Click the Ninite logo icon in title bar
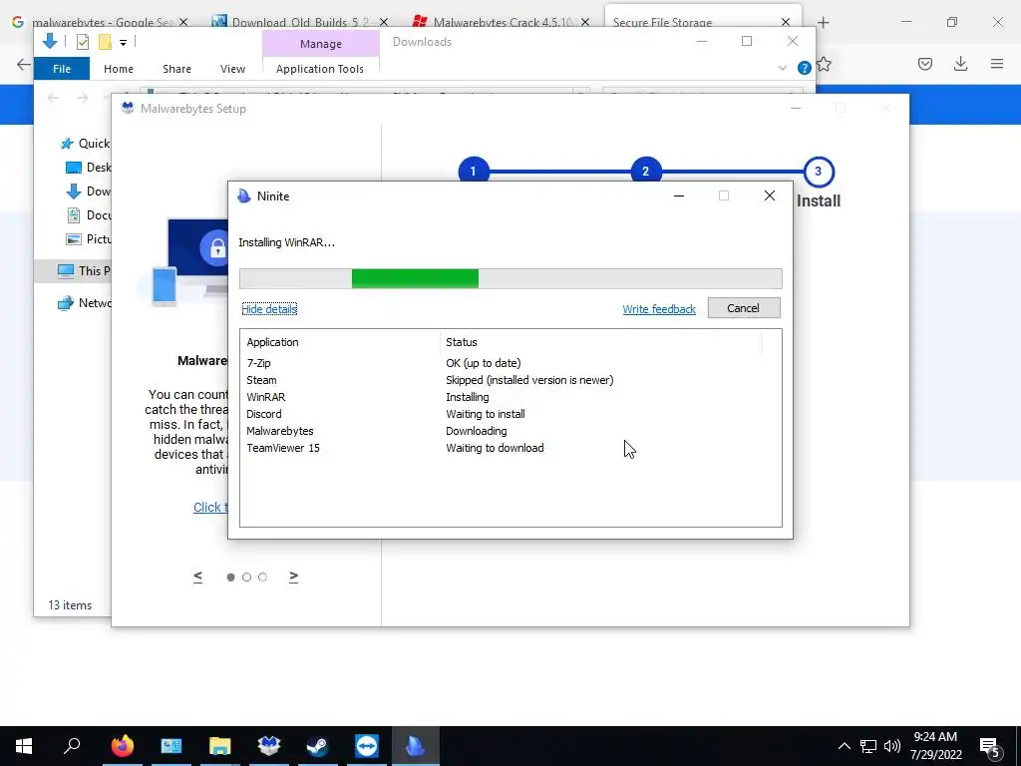 [244, 196]
